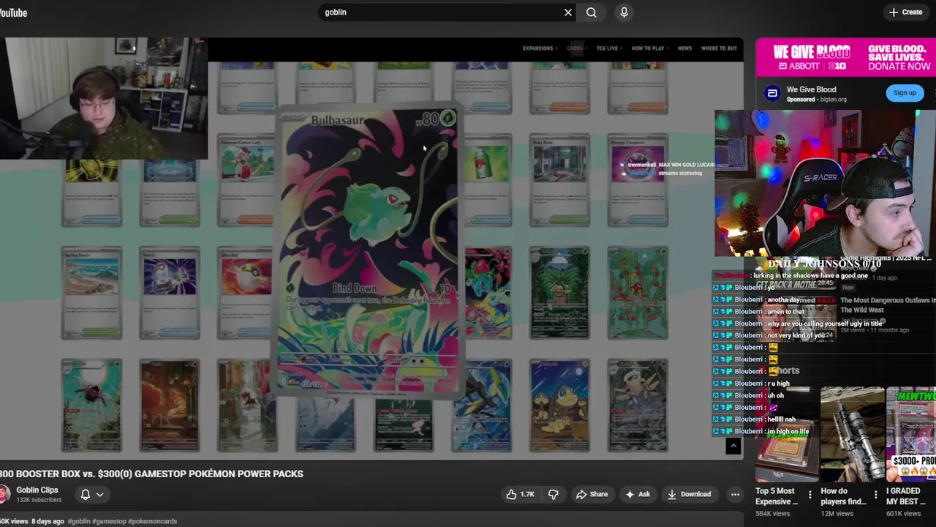Open the 'We Give Blood' pink banner ad

pos(845,58)
